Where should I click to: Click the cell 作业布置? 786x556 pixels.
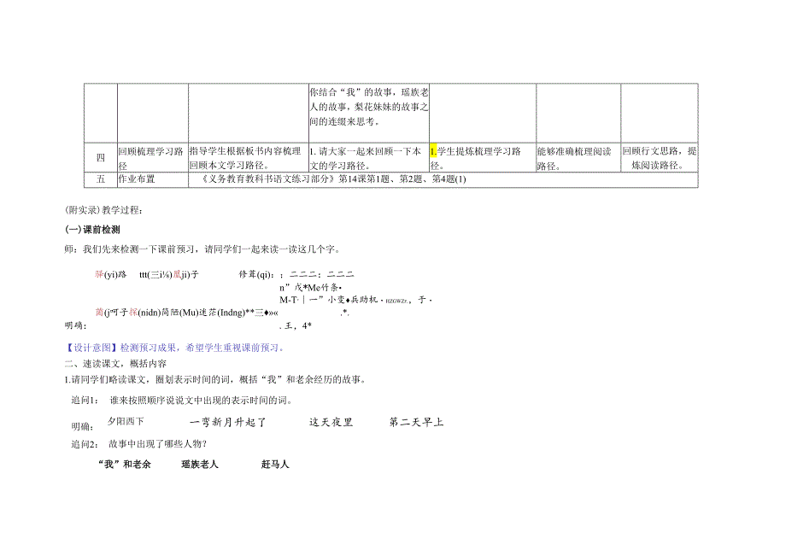pos(135,179)
